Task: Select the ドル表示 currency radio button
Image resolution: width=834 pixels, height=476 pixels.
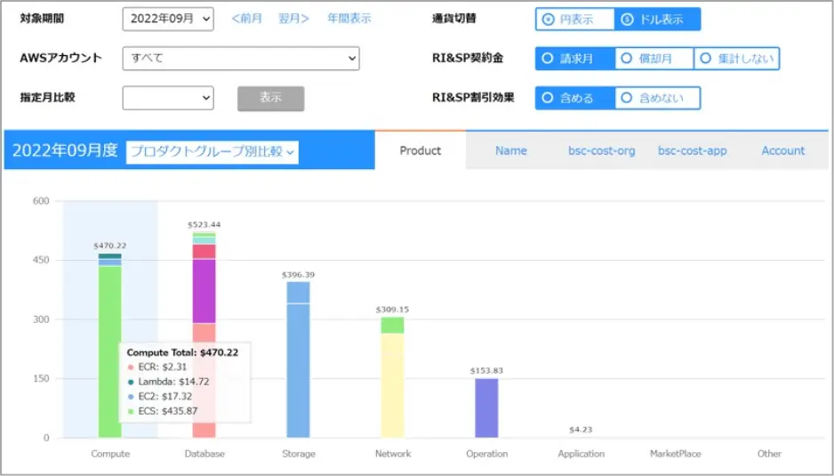Action: pyautogui.click(x=657, y=20)
